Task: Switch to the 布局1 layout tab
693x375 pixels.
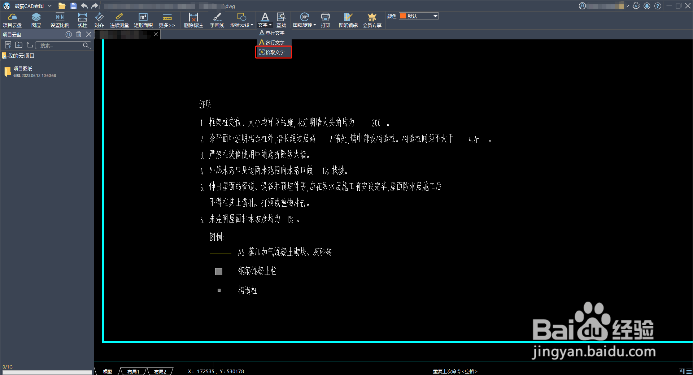Action: [133, 371]
